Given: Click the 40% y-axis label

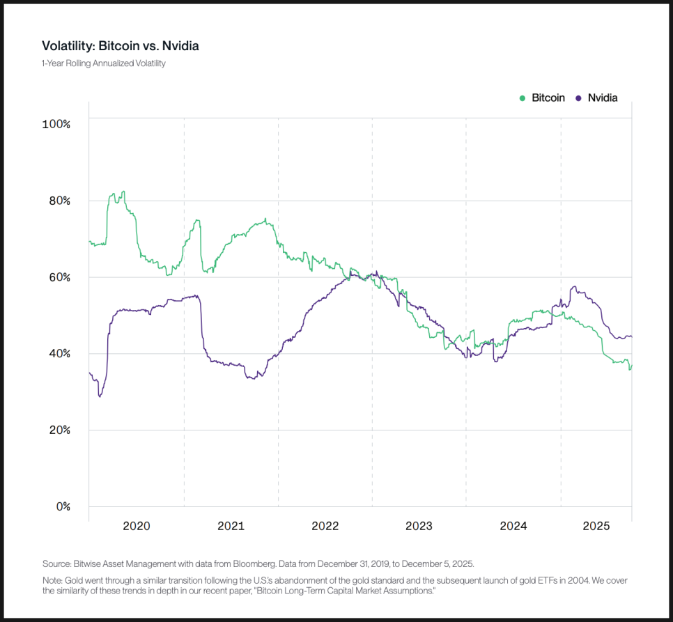Looking at the screenshot, I should tap(59, 354).
